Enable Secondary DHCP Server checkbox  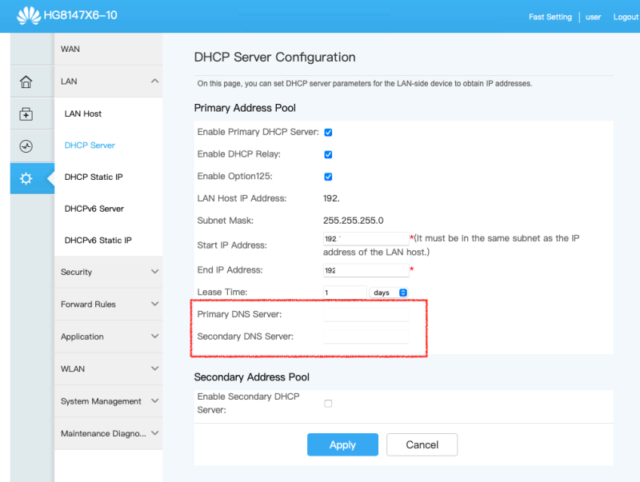[328, 404]
